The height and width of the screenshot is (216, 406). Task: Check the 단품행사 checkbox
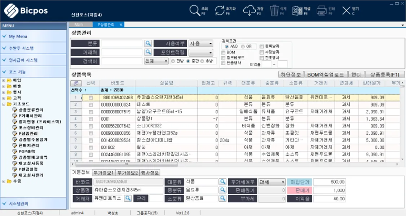[224, 63]
